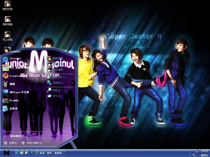Screen dimensions: 210x157
Task: Switch to the 桌面 - 壁纸 taskbar window button
Action: pyautogui.click(x=50, y=153)
